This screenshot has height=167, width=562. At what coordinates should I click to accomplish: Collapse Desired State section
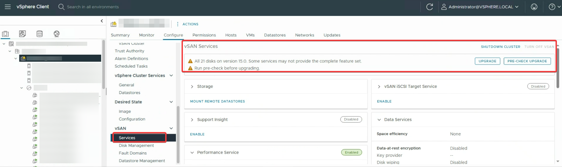pos(171,102)
